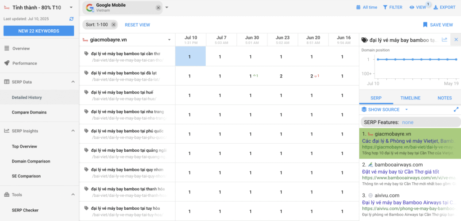The height and width of the screenshot is (221, 461).
Task: Switch to the SERP tab
Action: click(376, 98)
